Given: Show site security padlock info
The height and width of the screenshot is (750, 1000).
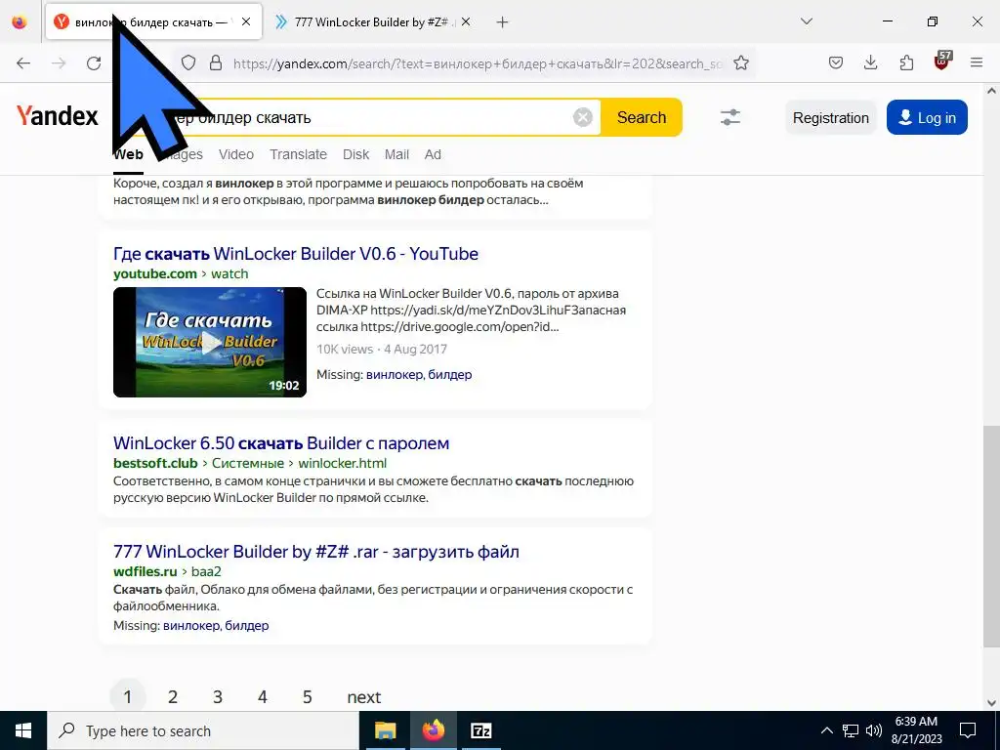Looking at the screenshot, I should tap(216, 63).
